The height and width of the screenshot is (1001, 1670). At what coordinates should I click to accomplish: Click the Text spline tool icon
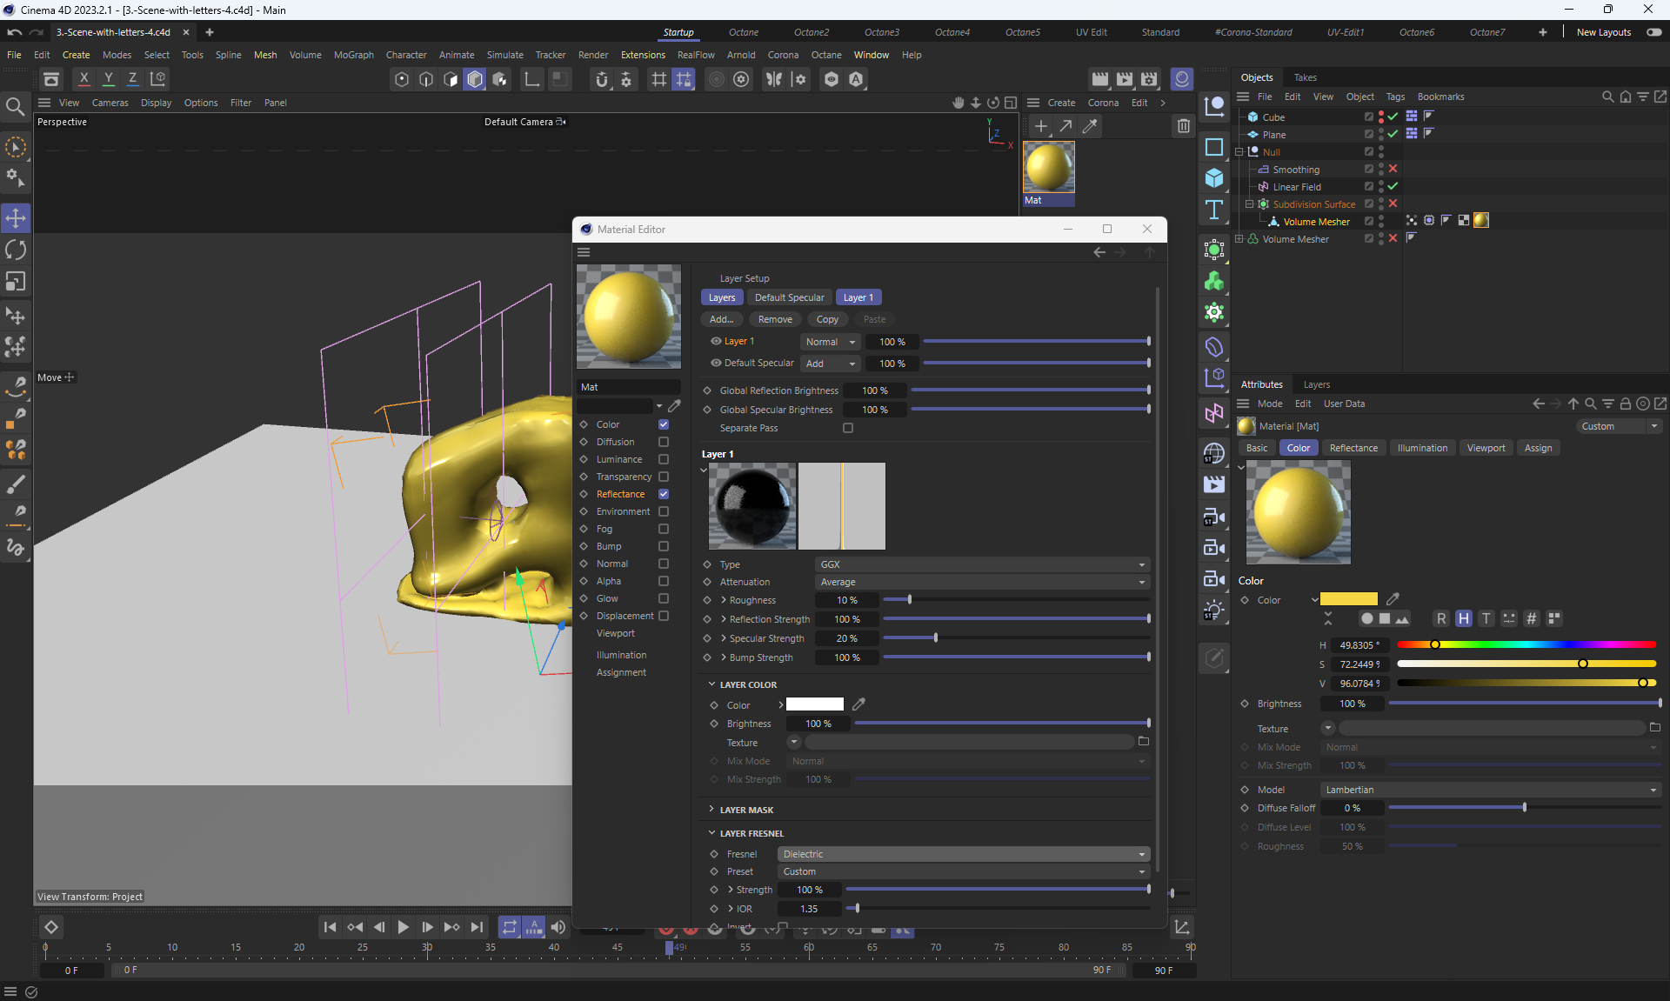tap(1214, 210)
